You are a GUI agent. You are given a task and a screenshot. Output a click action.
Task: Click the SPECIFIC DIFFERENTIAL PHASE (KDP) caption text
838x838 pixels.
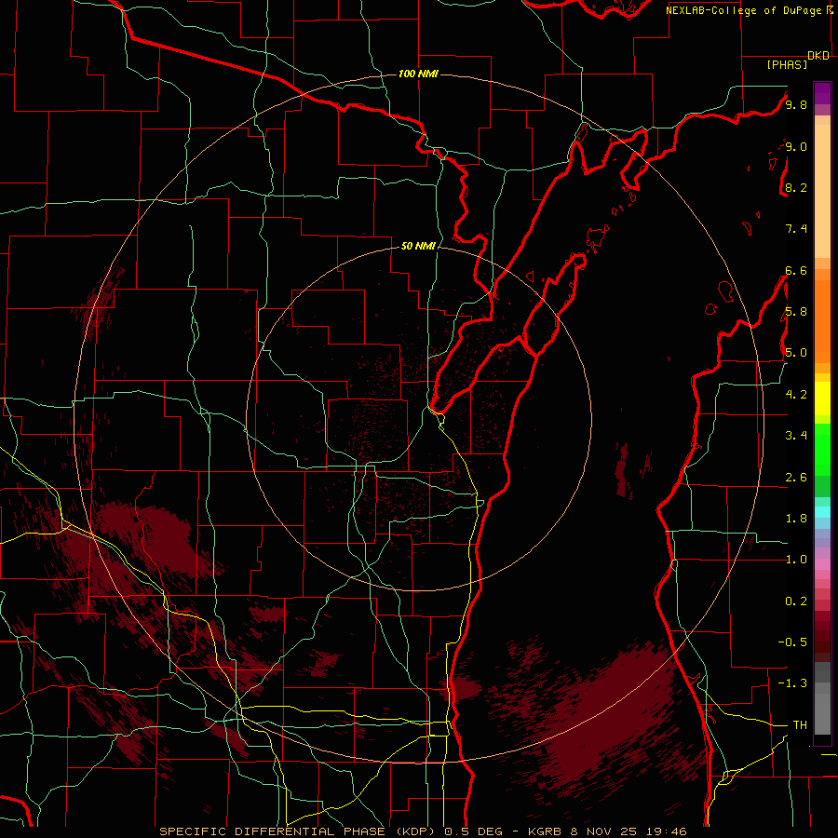[x=299, y=831]
